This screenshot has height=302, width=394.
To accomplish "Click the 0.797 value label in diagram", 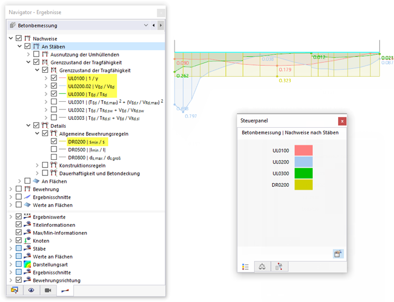I will tap(191, 116).
